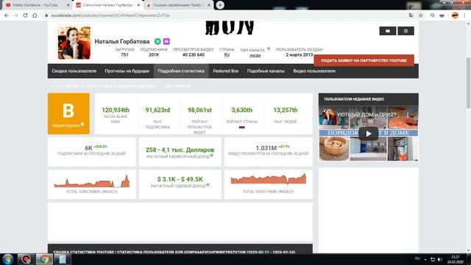This screenshot has height=265, width=471.
Task: Click the 258 - 4,1 тыс. Долларов monthly estimate
Action: pos(180,149)
